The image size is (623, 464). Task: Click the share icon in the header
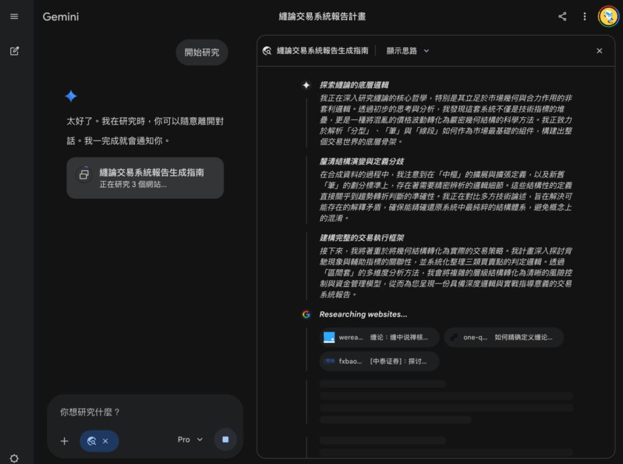point(562,16)
